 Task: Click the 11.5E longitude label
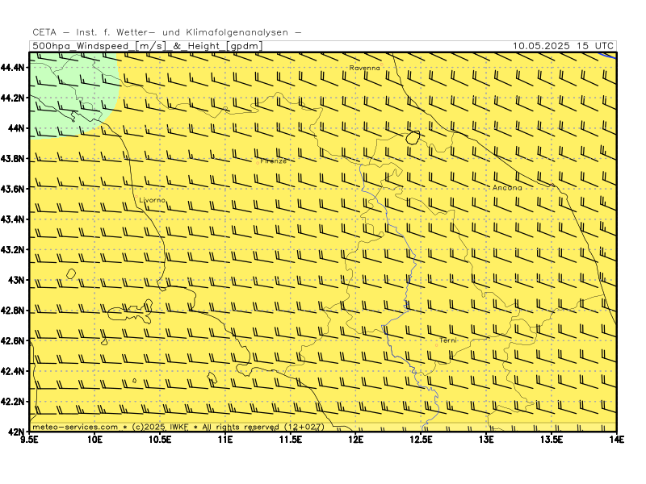[x=291, y=440]
